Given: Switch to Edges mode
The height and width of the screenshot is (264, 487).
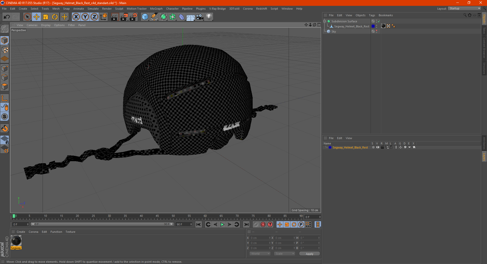Looking at the screenshot, I should tap(5, 77).
